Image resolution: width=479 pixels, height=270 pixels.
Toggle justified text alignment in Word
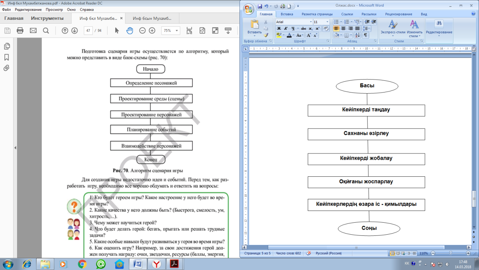coord(357,28)
